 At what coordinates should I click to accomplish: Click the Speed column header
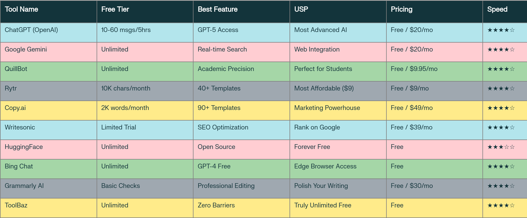click(x=497, y=9)
